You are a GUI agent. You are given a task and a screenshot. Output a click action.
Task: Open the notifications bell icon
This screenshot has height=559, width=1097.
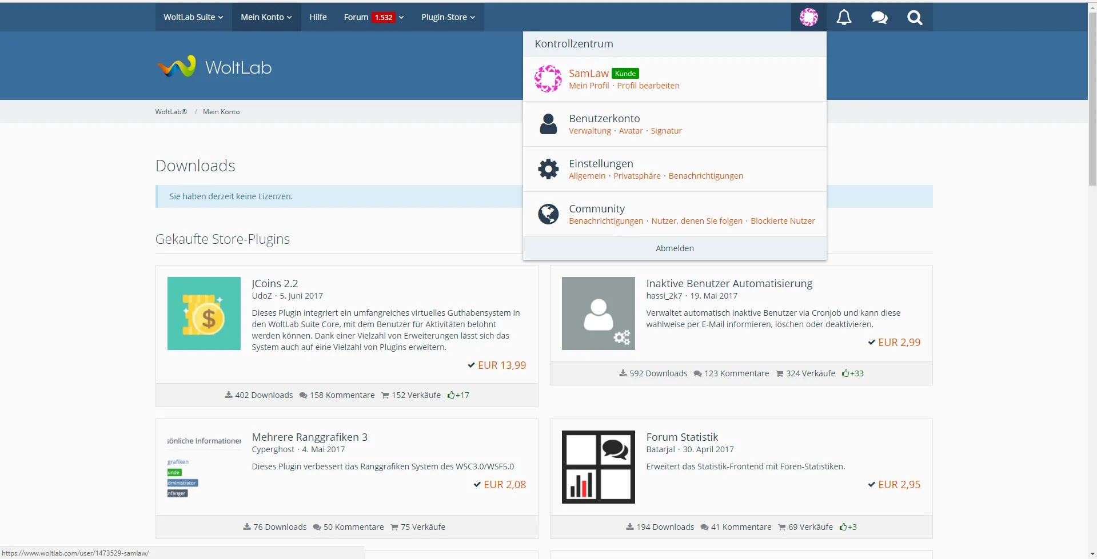pos(844,17)
